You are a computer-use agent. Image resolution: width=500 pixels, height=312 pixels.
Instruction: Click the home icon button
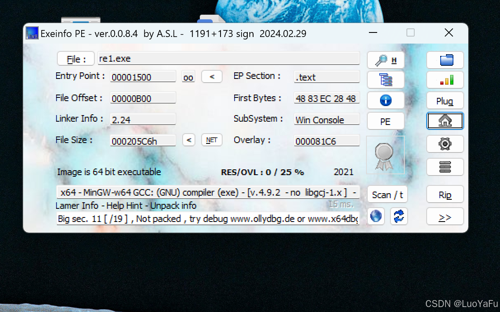[445, 121]
